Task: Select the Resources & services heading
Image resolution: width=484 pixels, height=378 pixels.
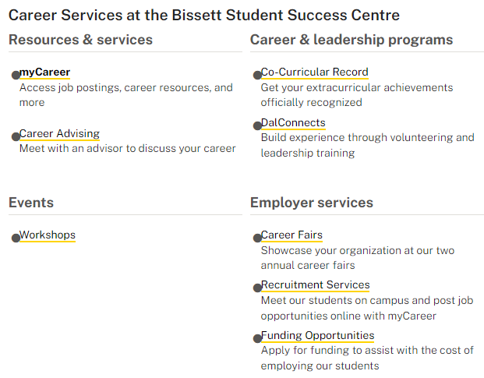Action: 80,40
